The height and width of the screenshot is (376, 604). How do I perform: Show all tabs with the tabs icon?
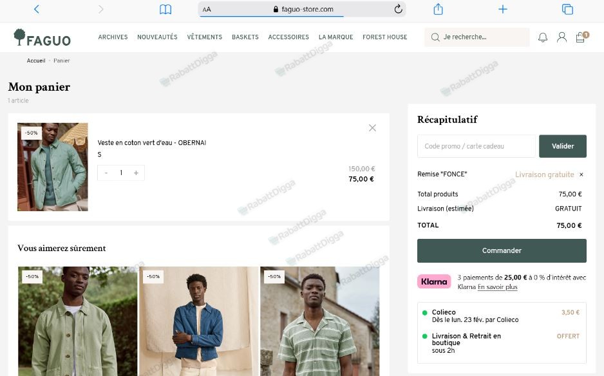click(567, 9)
